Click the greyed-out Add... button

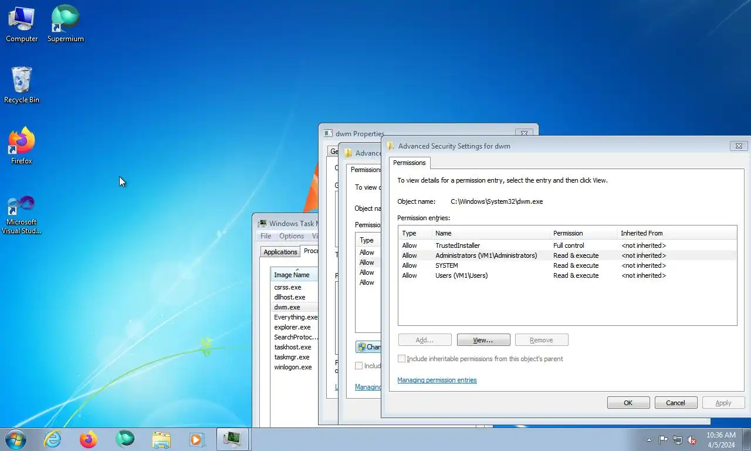[425, 340]
